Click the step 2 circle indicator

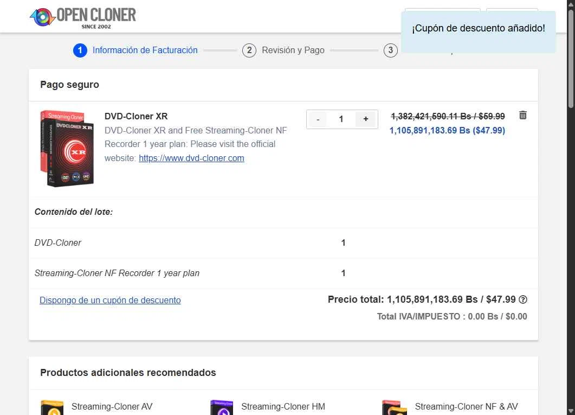click(249, 50)
